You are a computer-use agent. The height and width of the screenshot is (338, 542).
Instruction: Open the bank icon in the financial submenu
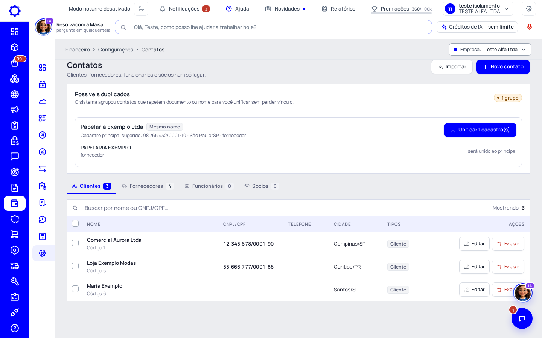click(43, 84)
